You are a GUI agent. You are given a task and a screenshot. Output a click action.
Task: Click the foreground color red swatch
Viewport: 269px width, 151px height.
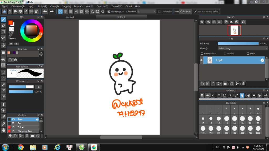10,22
